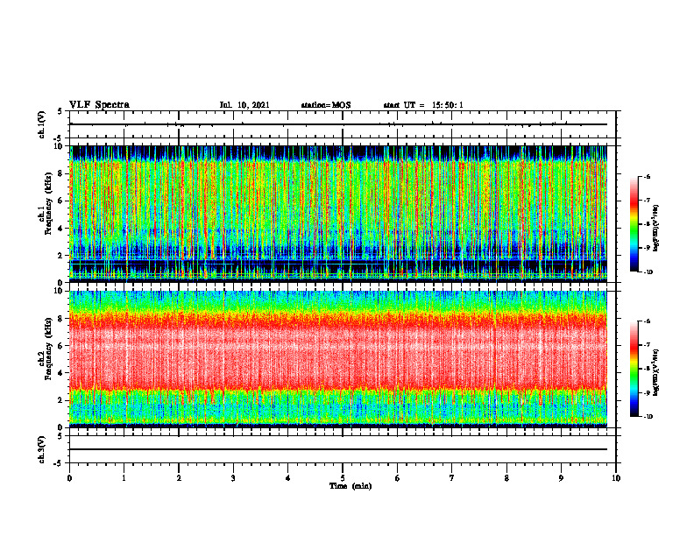694x536 pixels.
Task: Select the date label "Jul. 10, 2021"
Action: pos(244,105)
